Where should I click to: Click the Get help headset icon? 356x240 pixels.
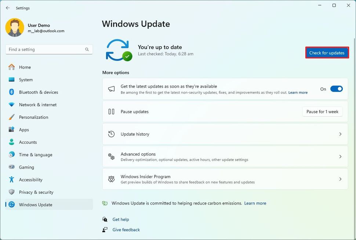click(105, 219)
